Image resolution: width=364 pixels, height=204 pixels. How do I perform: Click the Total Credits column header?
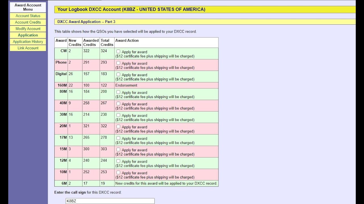coord(107,42)
